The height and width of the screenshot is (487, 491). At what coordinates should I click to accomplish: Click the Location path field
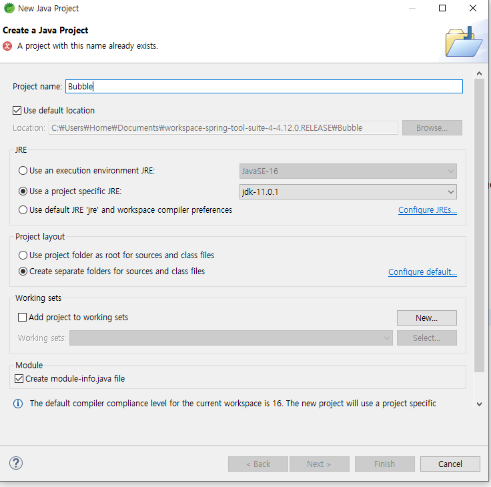coord(223,128)
